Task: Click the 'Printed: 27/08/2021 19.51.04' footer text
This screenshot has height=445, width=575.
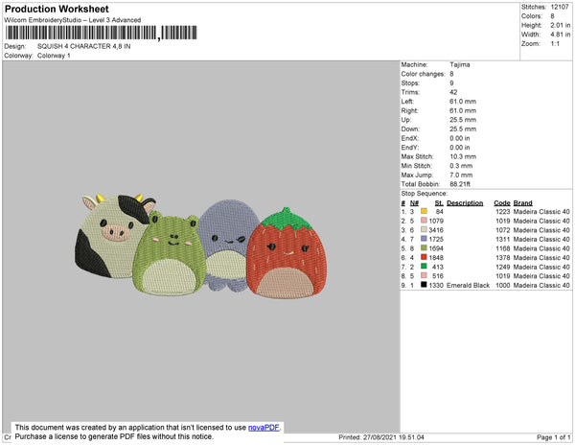Action: click(381, 437)
